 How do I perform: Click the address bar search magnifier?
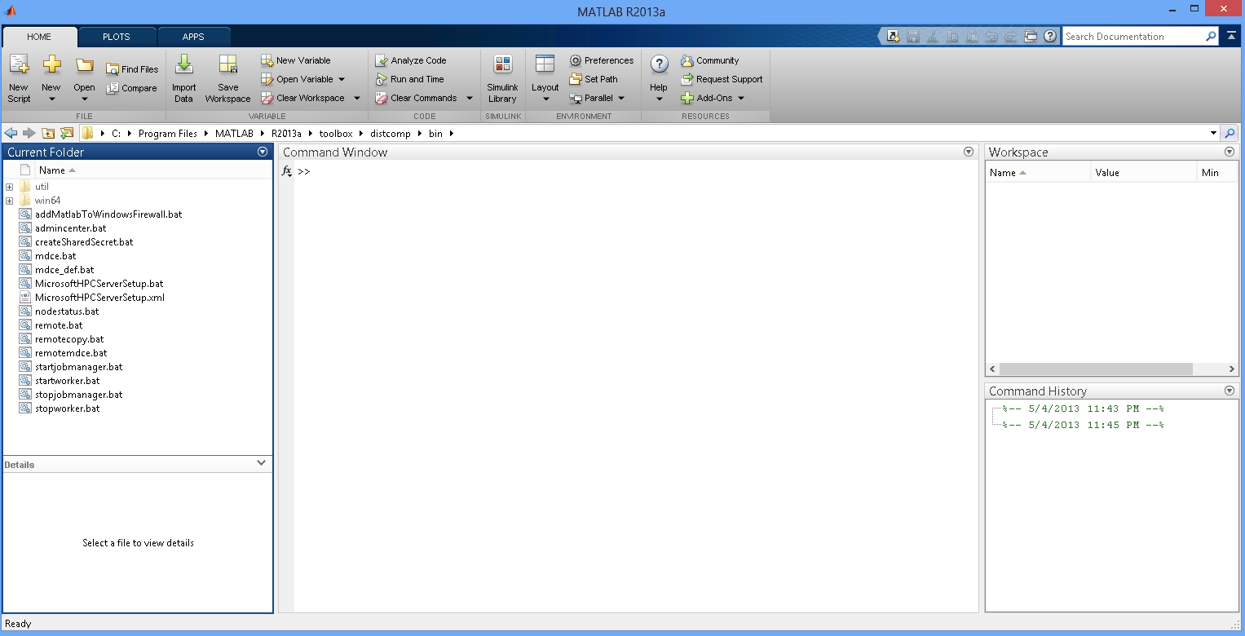pos(1230,133)
